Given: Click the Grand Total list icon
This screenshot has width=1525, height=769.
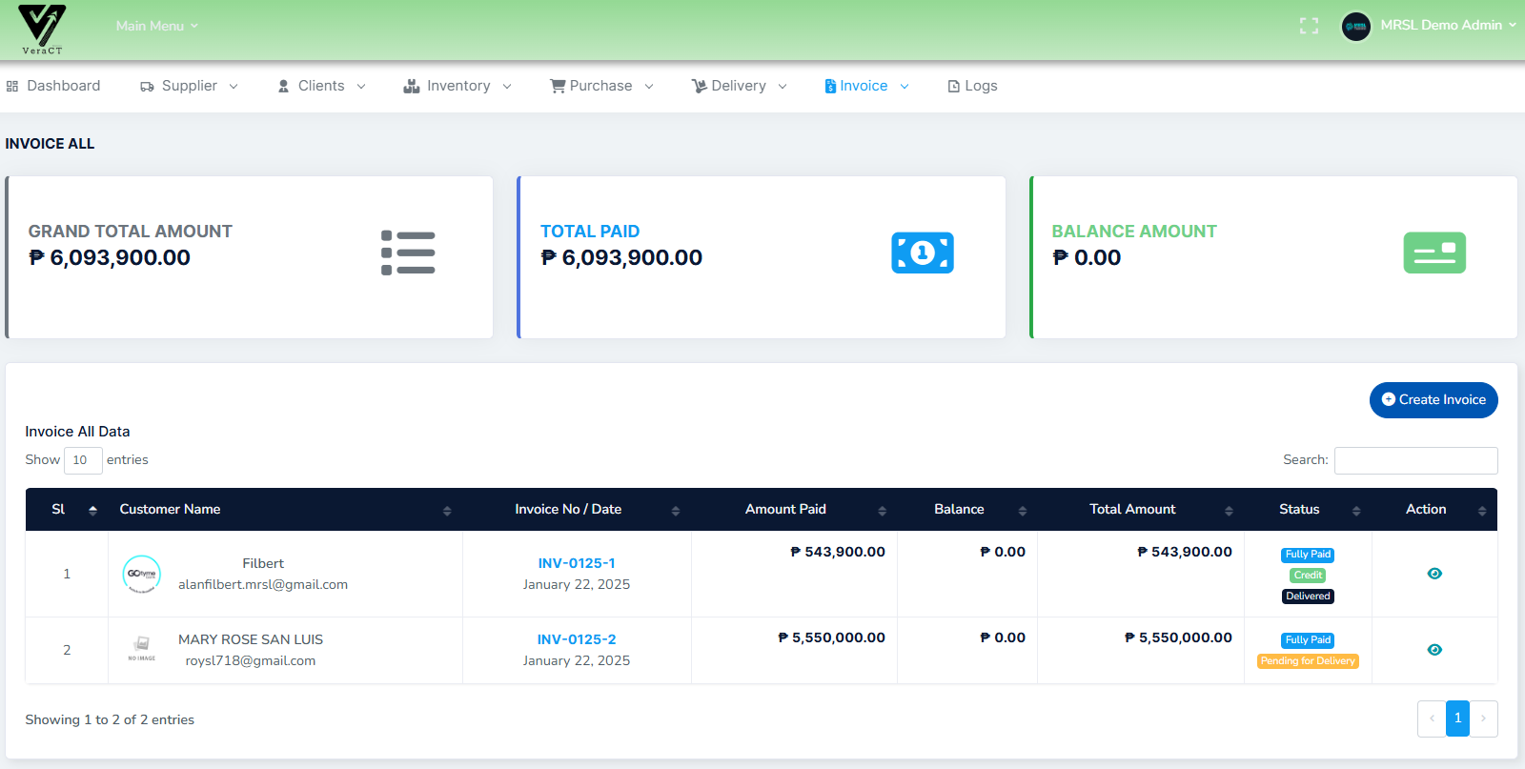Looking at the screenshot, I should (x=408, y=253).
